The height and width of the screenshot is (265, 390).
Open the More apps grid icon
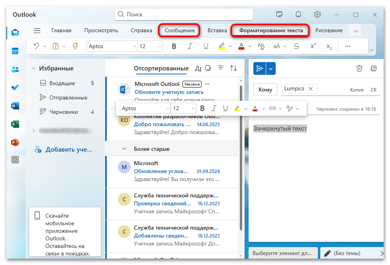tap(15, 160)
